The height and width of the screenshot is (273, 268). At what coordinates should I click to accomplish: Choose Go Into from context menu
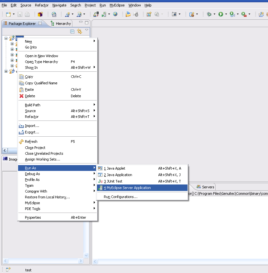pyautogui.click(x=58, y=47)
